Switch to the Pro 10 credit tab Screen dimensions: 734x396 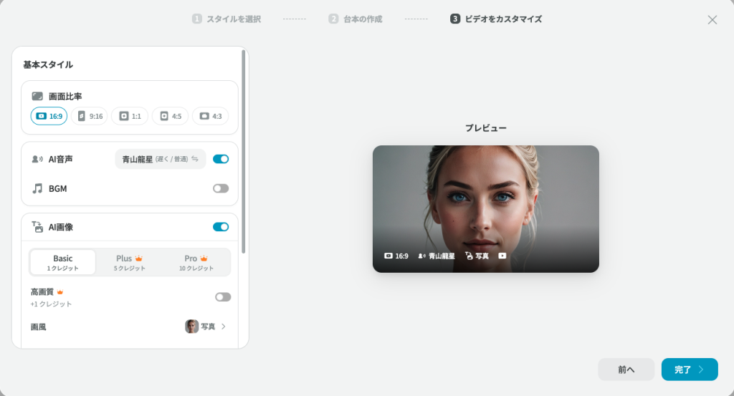(x=196, y=262)
